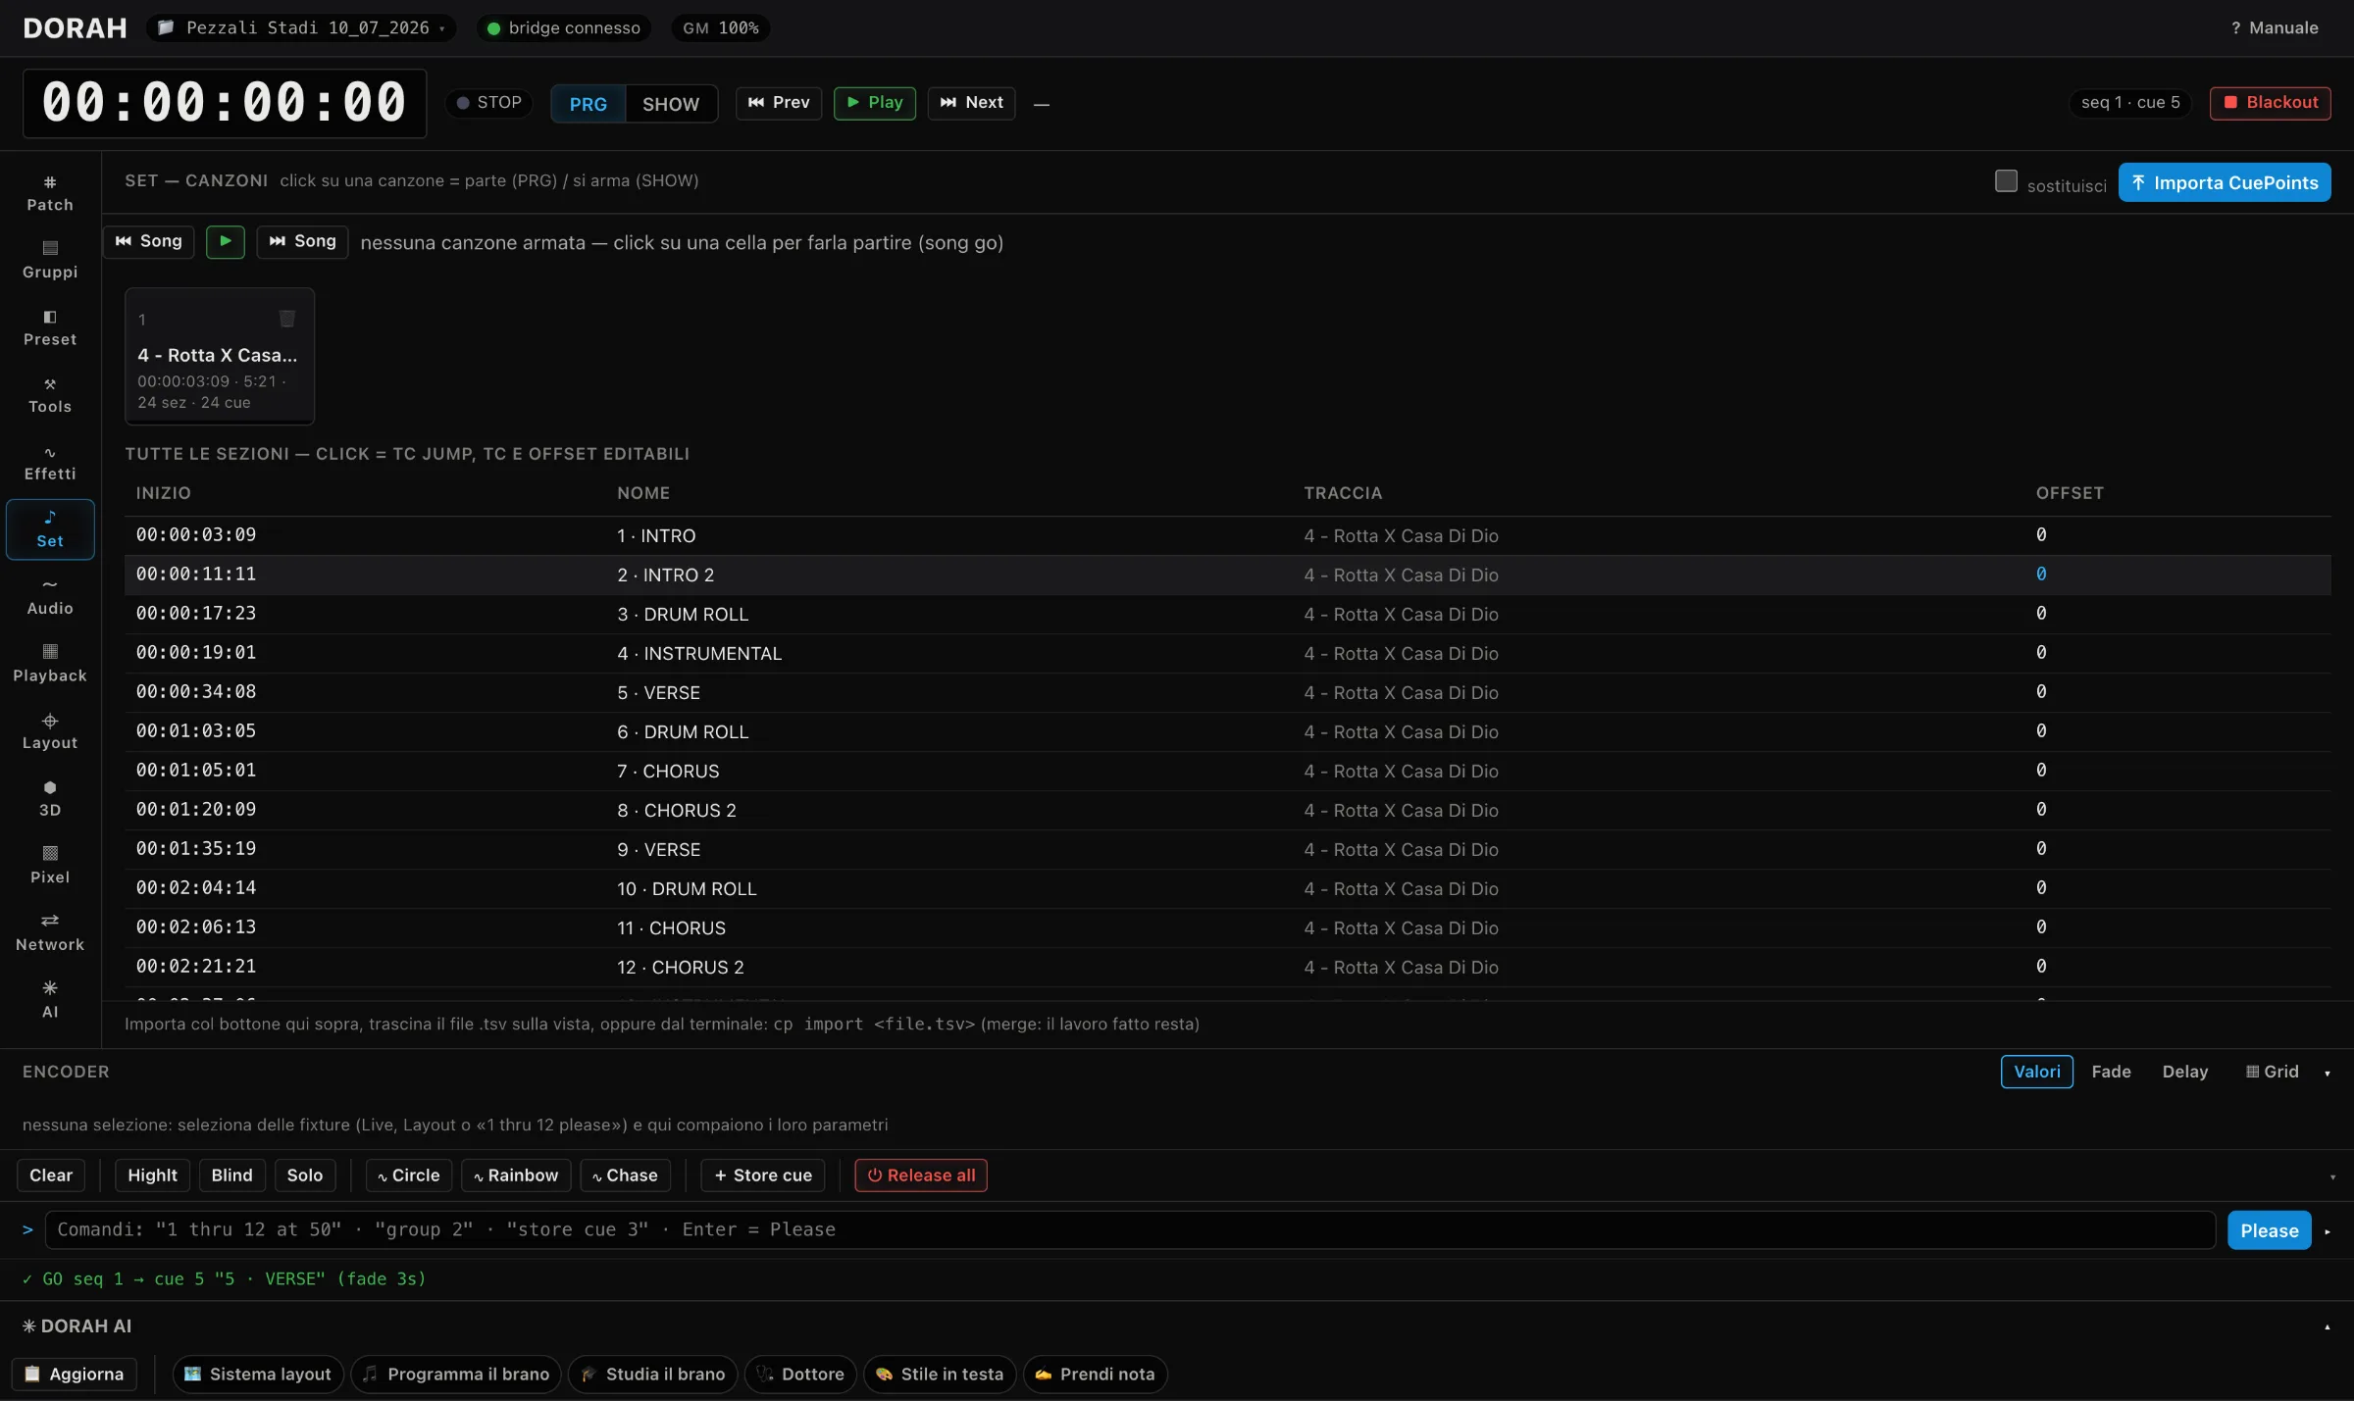Jump to timecode 00:01:05:01
2354x1401 pixels.
tap(196, 771)
